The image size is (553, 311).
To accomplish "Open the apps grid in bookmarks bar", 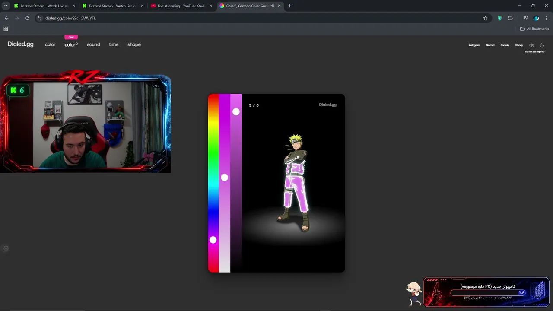I will 6,29.
